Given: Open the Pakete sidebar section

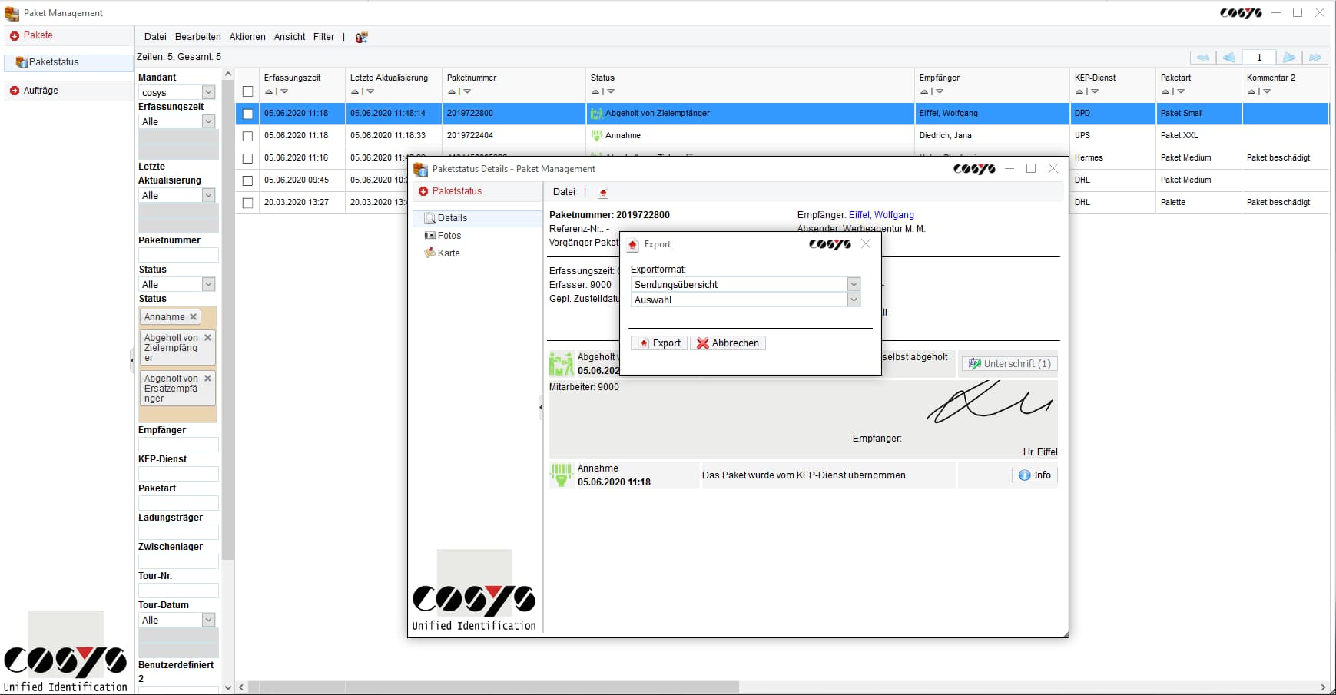Looking at the screenshot, I should 35,35.
